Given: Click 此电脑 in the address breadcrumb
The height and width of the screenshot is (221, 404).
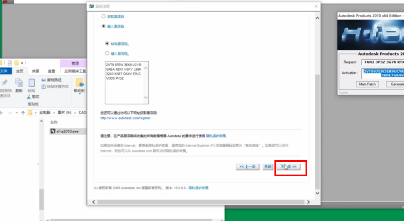Looking at the screenshot, I should pos(45,112).
